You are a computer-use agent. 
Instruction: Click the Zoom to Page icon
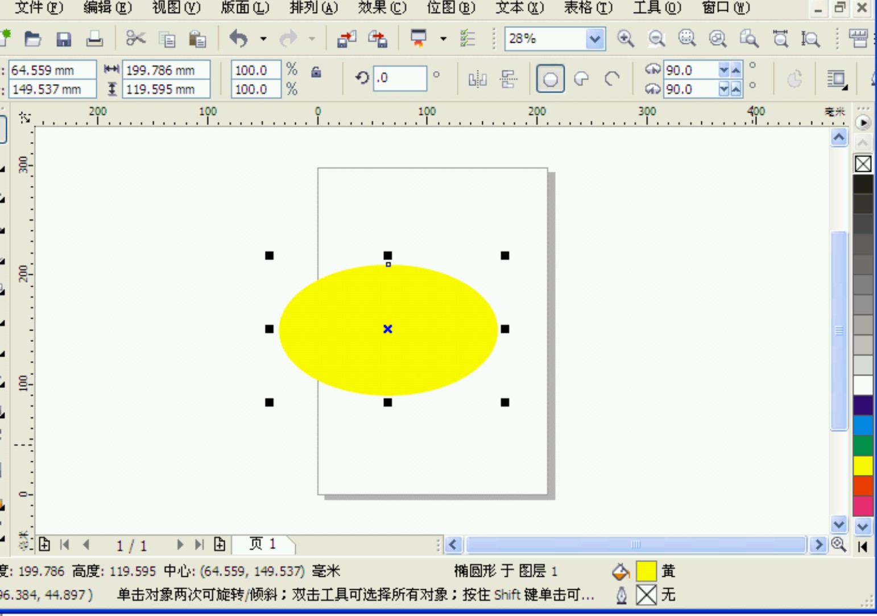749,39
